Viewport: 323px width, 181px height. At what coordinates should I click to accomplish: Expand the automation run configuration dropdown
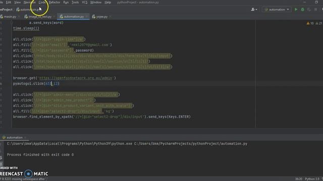277,10
